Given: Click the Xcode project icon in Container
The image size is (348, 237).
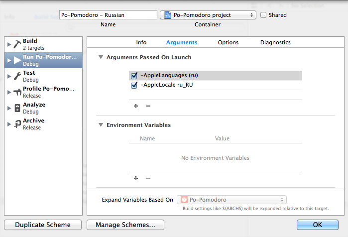Looking at the screenshot, I should pyautogui.click(x=168, y=15).
